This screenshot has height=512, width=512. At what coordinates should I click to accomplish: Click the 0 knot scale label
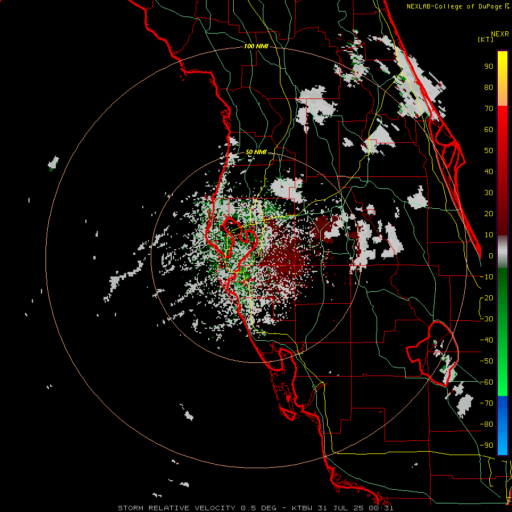coord(491,255)
